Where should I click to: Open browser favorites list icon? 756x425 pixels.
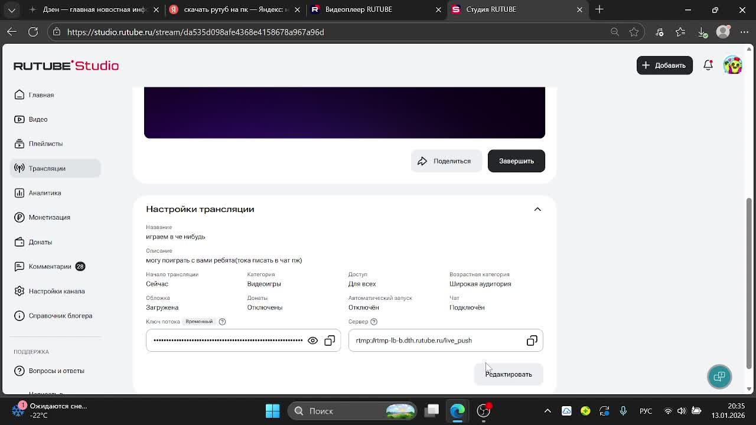(681, 32)
